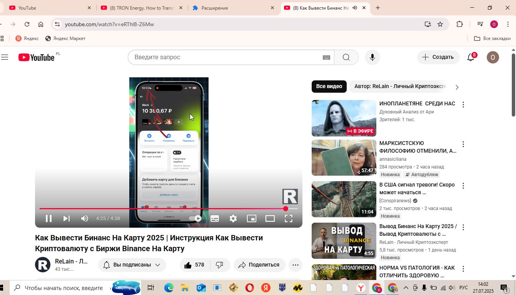Open options for 'Вывод Бинанс На Карту' video
This screenshot has width=516, height=295.
(463, 227)
